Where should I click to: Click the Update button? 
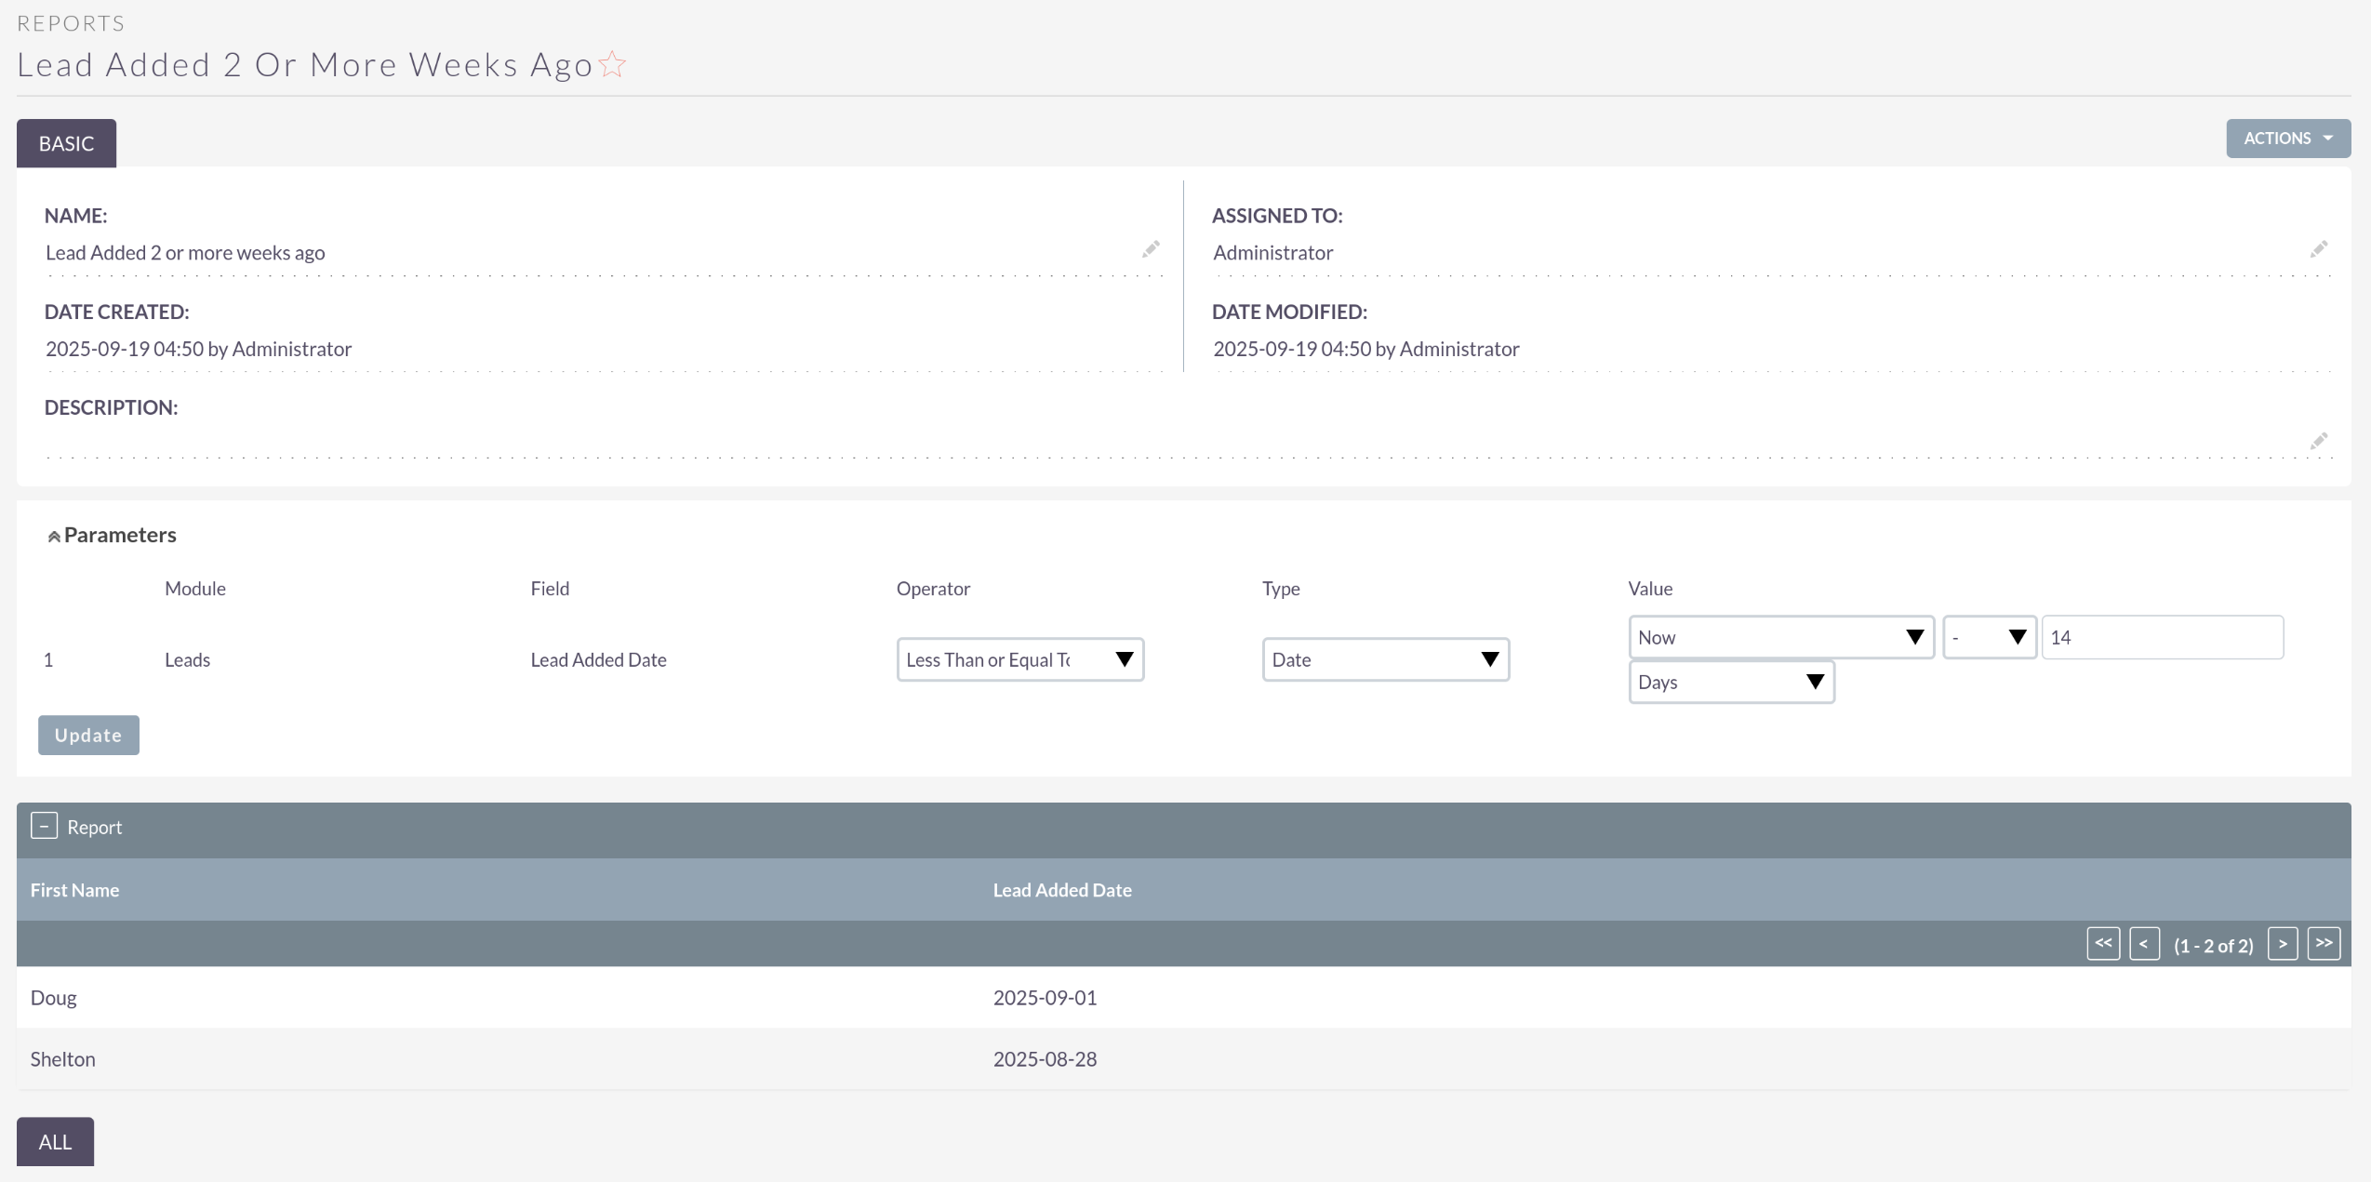(x=88, y=735)
